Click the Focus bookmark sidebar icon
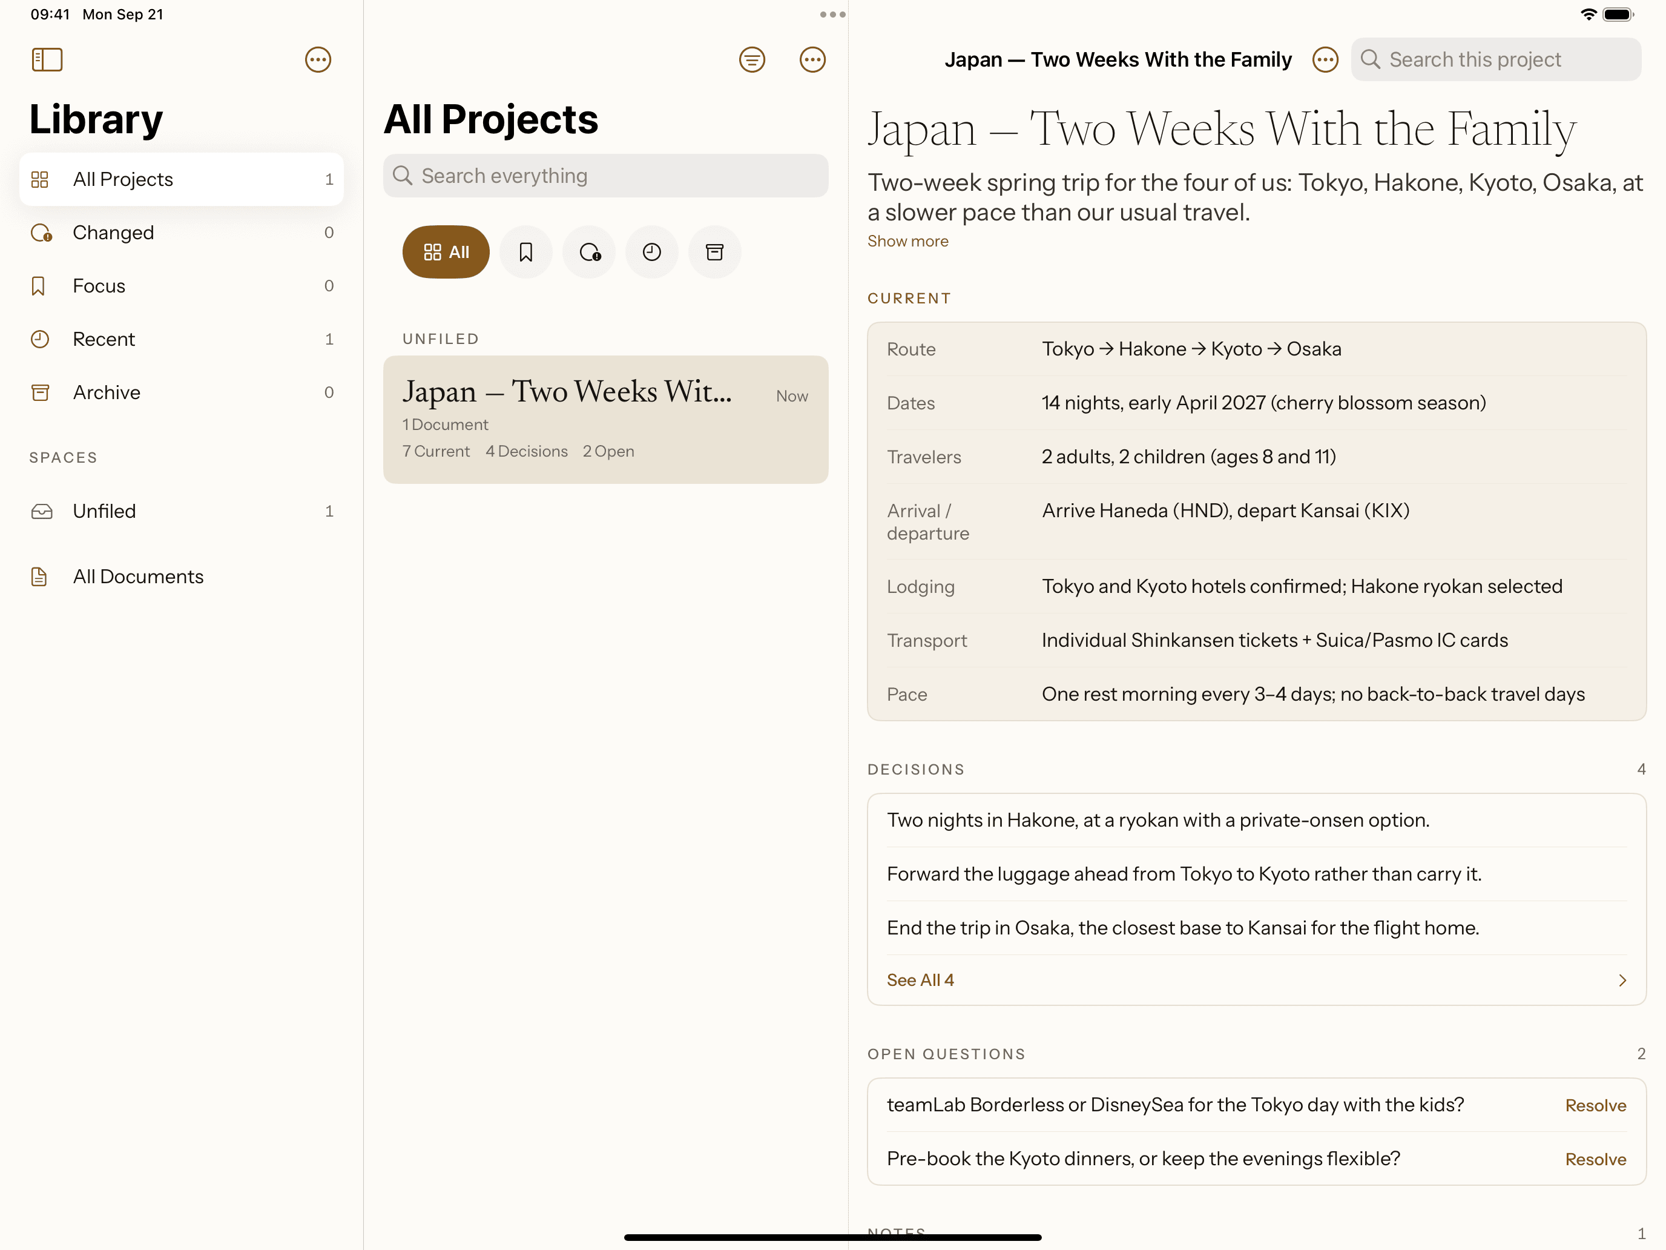This screenshot has width=1666, height=1250. (38, 286)
